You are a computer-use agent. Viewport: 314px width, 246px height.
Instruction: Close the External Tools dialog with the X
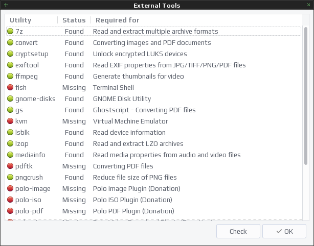pyautogui.click(x=308, y=5)
